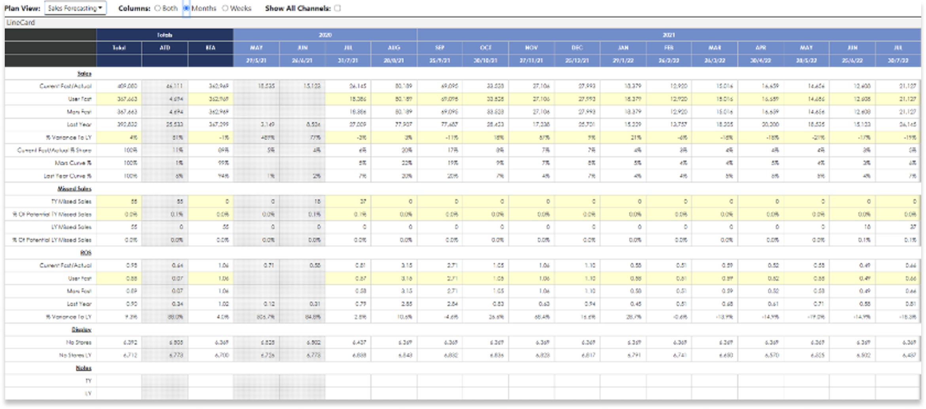This screenshot has height=409, width=926.
Task: Click the No Stores LY row label
Action: tap(75, 355)
